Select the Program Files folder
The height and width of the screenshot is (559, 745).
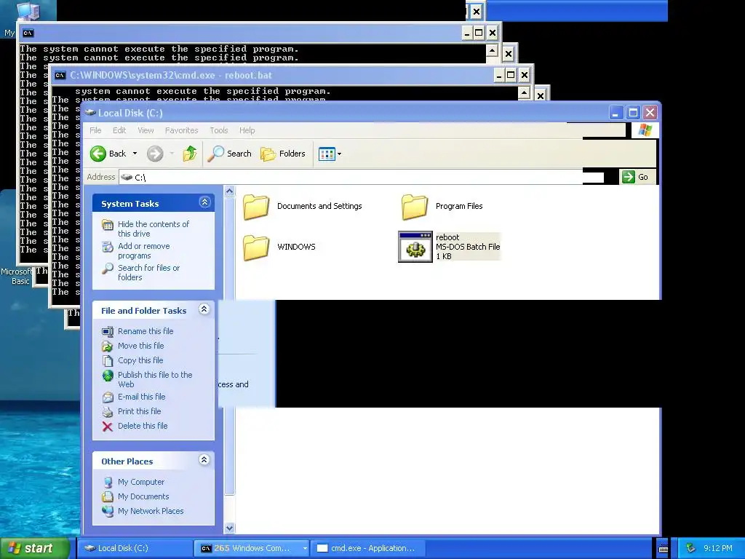tap(442, 206)
